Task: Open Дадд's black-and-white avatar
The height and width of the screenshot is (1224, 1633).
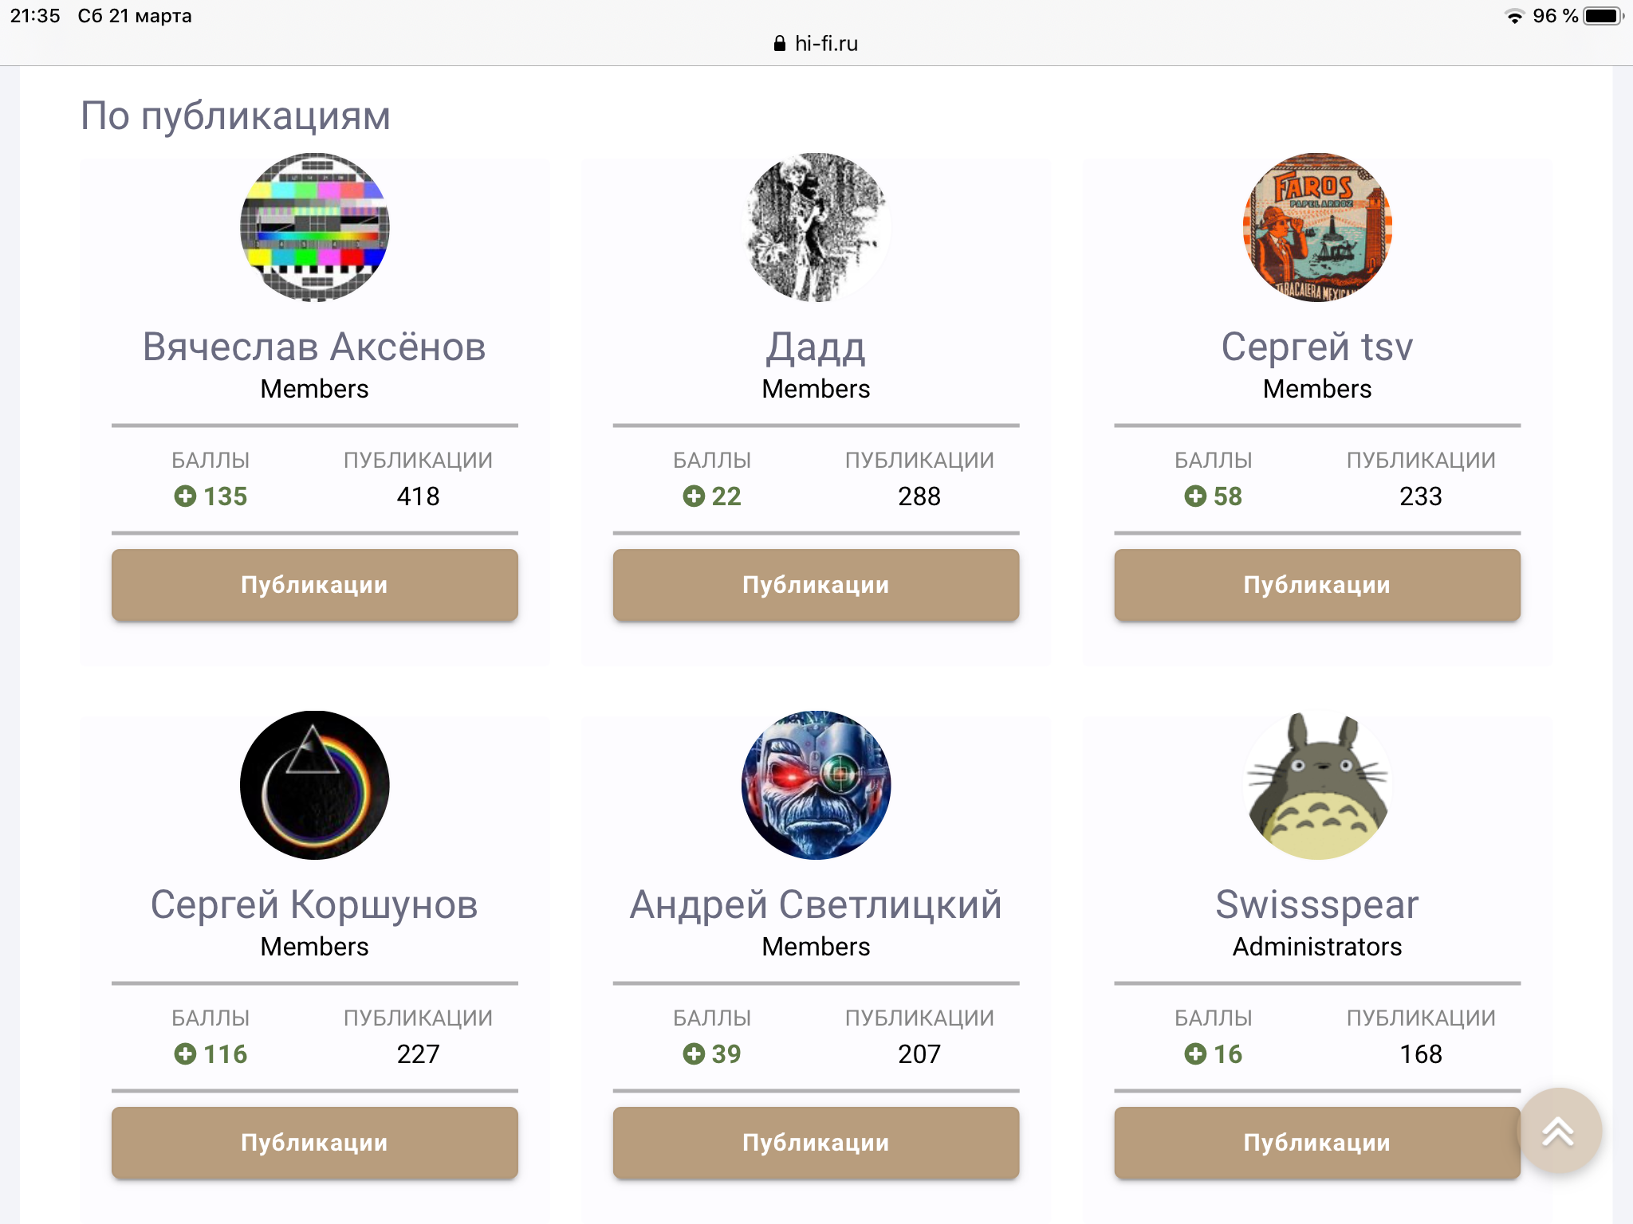Action: point(816,228)
